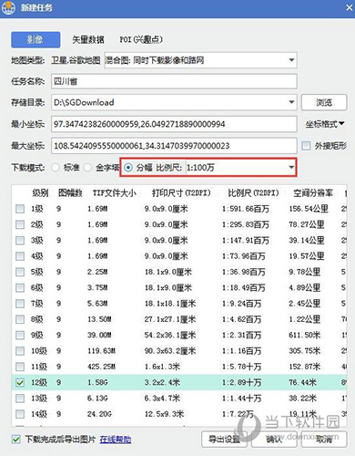Select scale cell 1:9.24百万
Viewport: 355px width, 456px height.
(241, 304)
